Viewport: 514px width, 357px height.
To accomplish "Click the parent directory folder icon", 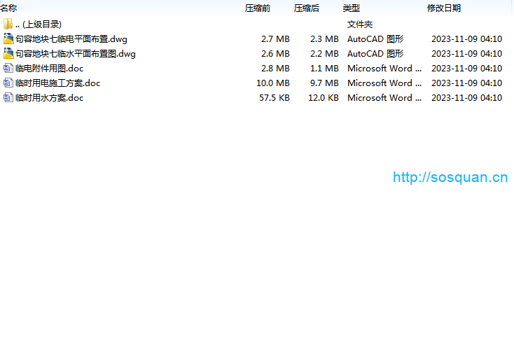I will (8, 24).
